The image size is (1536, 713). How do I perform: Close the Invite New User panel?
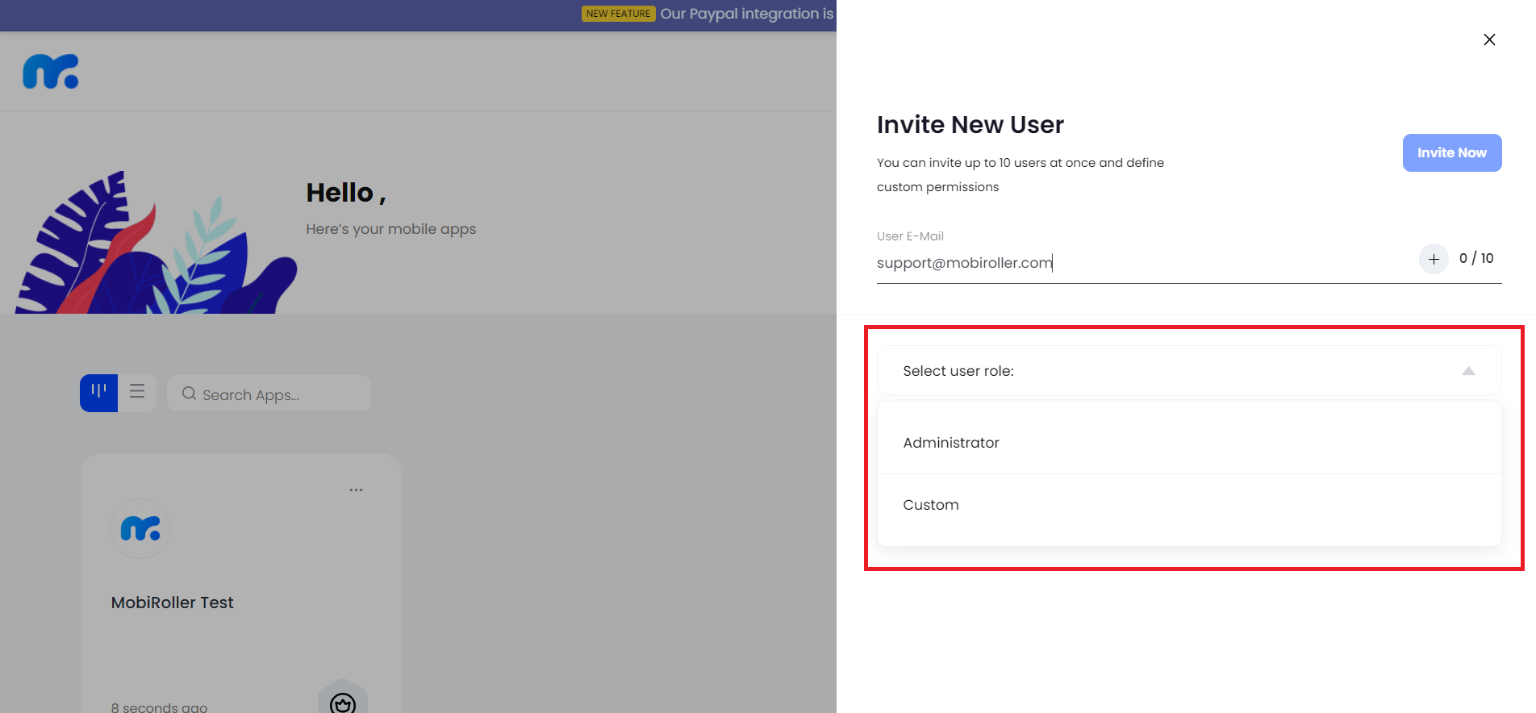point(1489,40)
